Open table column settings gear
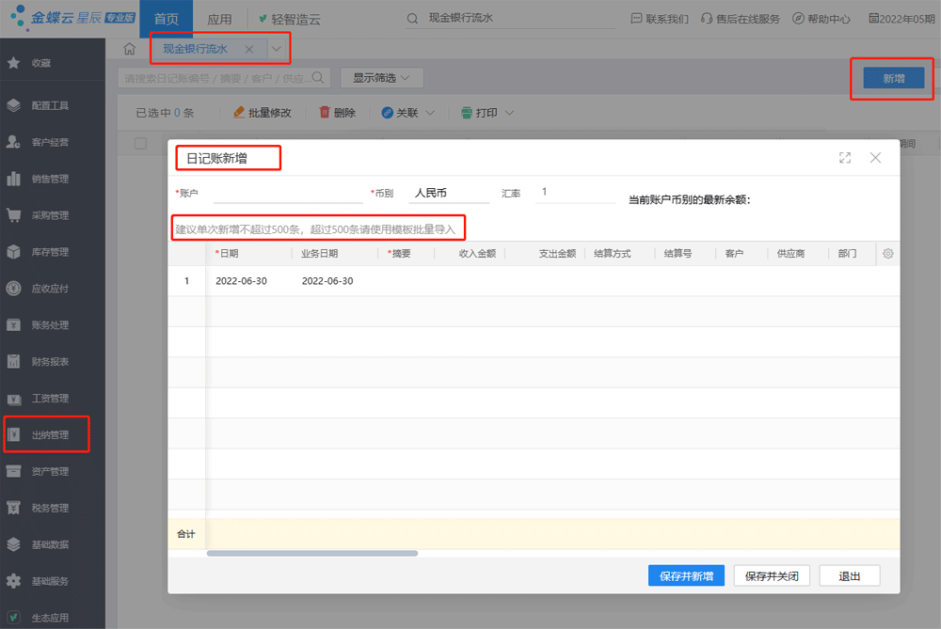 888,254
